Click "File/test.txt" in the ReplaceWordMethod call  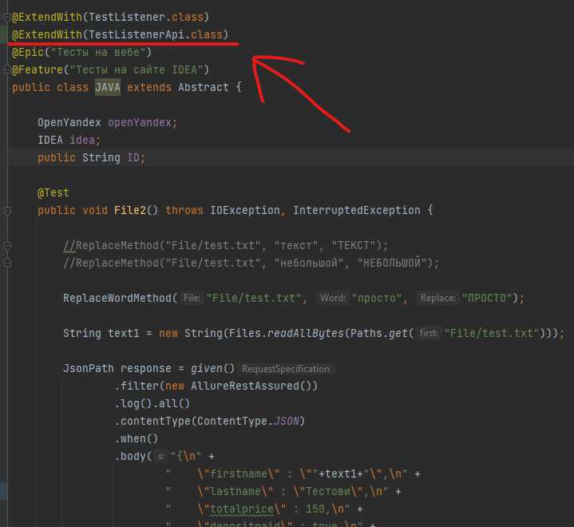click(254, 298)
